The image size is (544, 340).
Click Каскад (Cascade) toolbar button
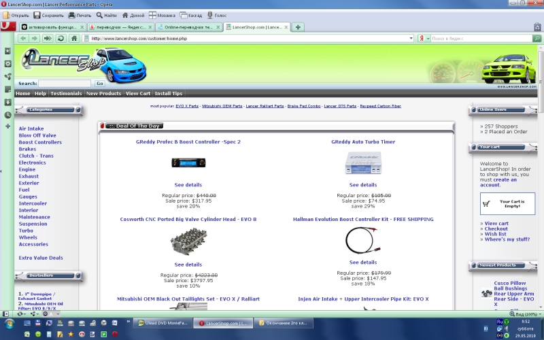tap(190, 15)
